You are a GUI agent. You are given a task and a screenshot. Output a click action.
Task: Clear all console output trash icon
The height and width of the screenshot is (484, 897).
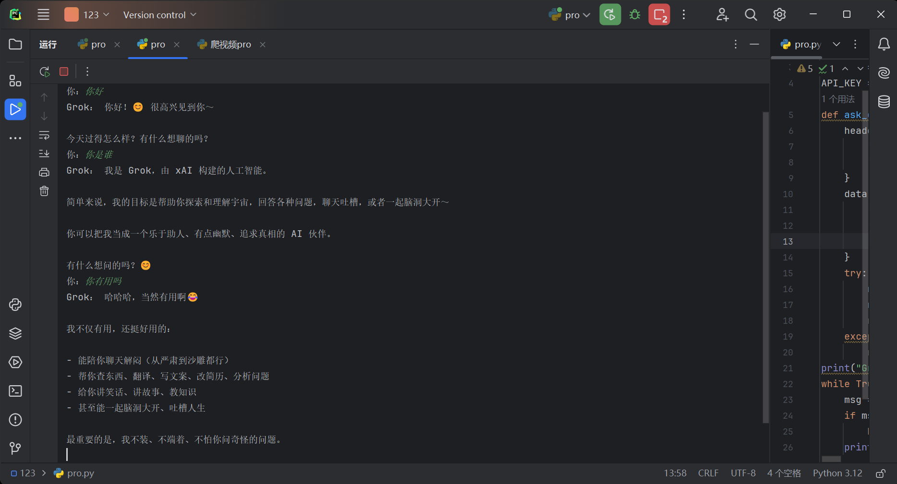click(44, 191)
